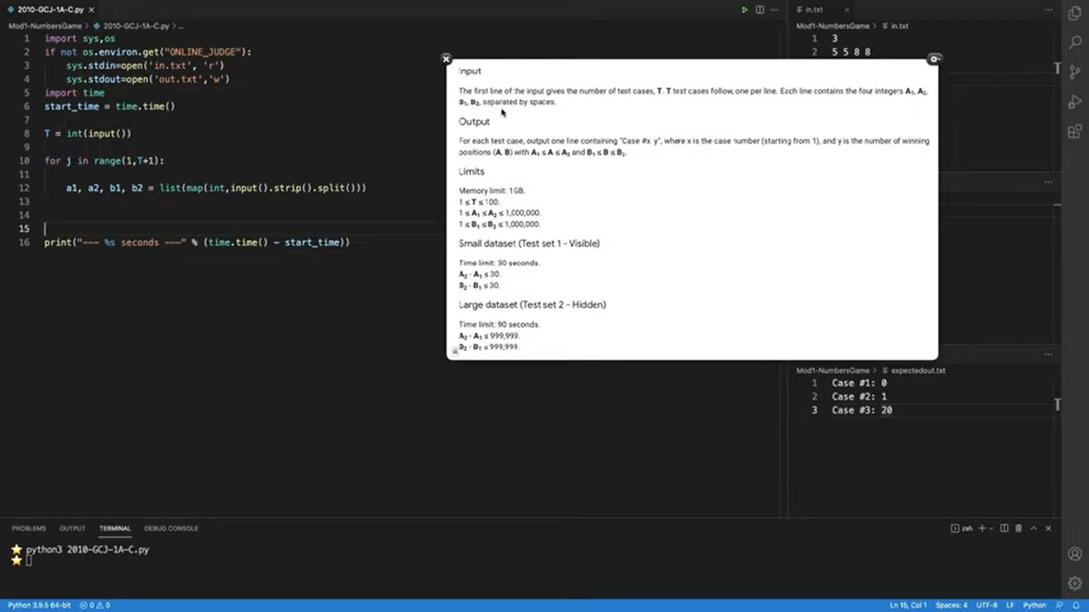
Task: Close the problem statement popup
Action: (x=446, y=59)
